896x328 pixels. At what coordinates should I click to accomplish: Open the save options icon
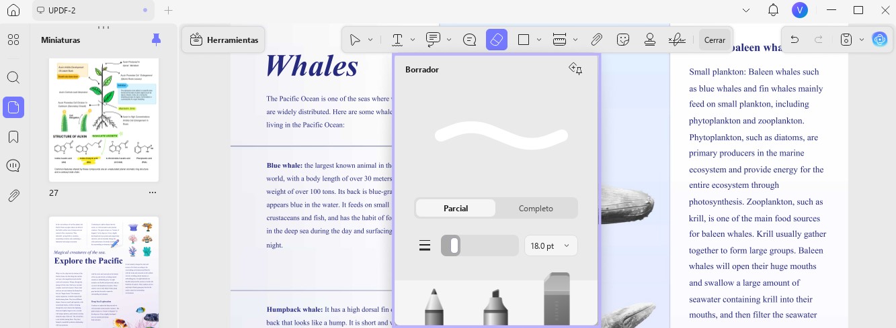tap(846, 40)
